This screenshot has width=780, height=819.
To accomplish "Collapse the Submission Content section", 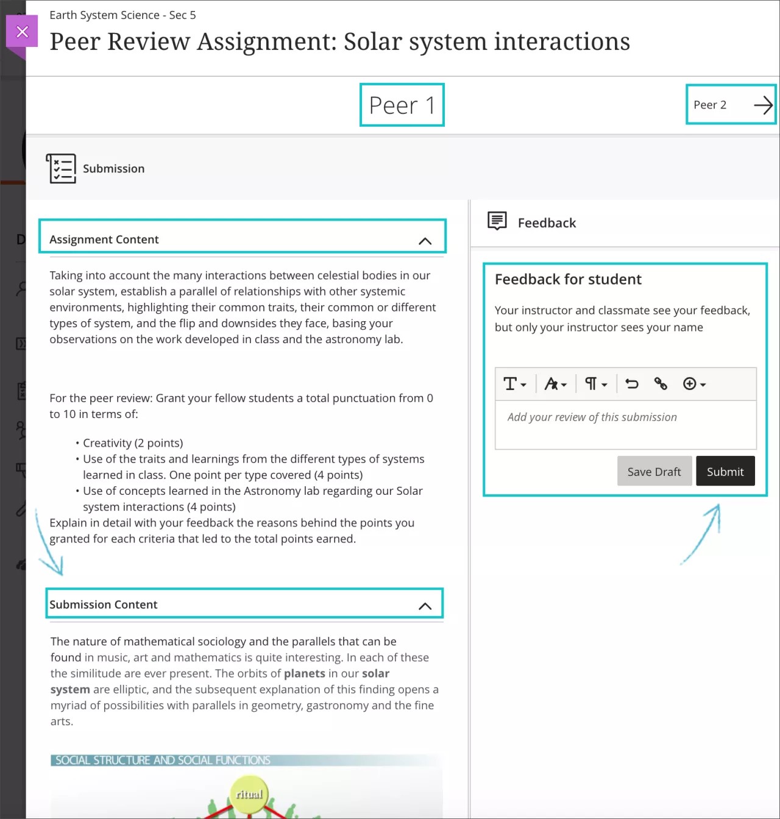I will pos(425,606).
